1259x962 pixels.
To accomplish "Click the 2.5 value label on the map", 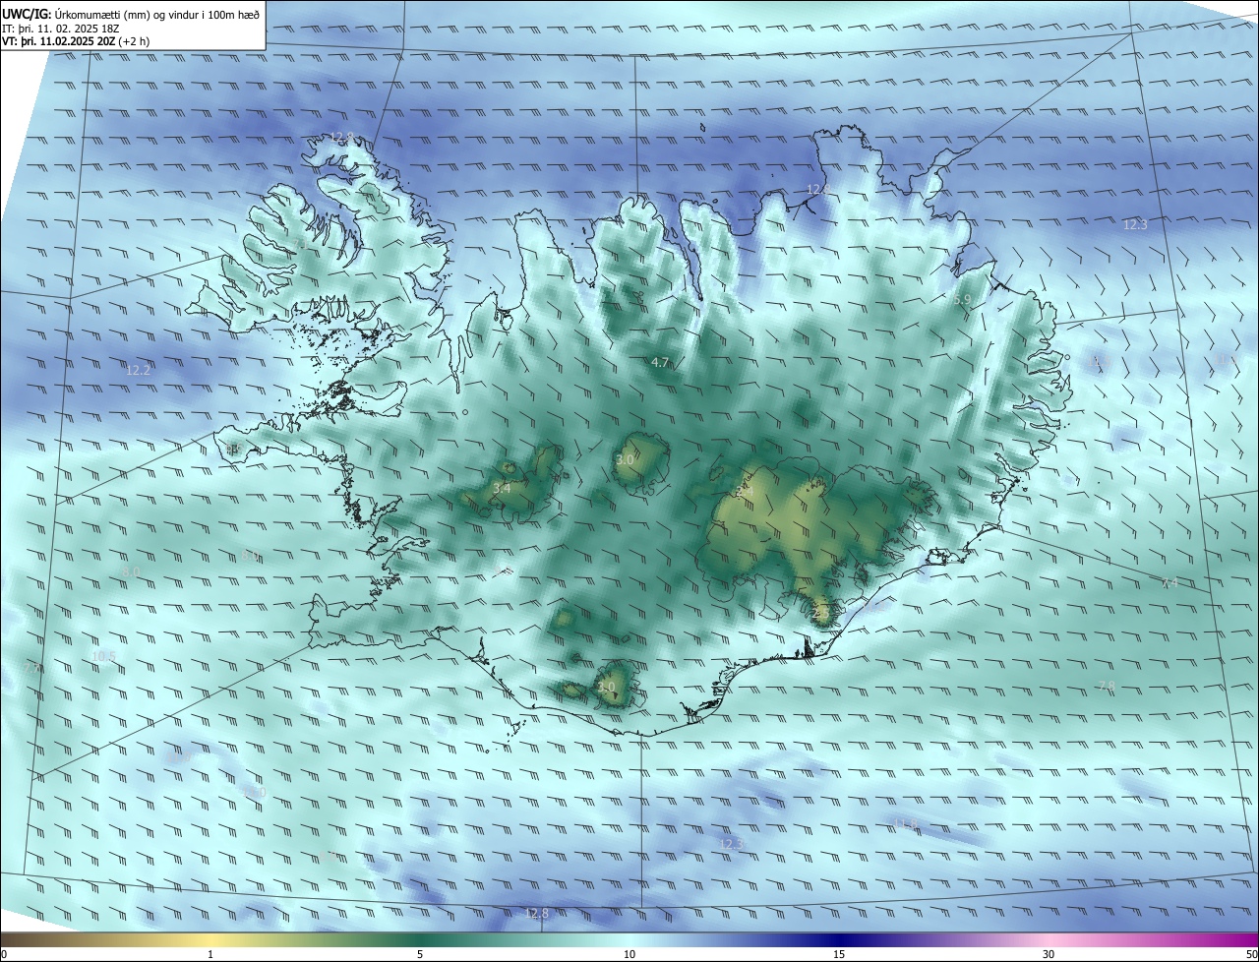I will tap(822, 612).
